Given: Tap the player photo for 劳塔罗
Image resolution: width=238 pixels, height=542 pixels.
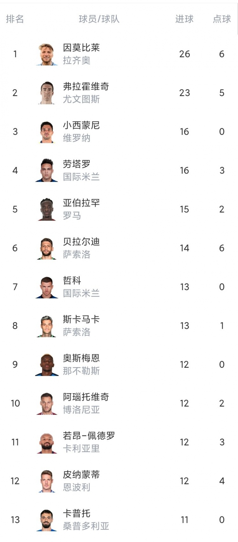Looking at the screenshot, I should click(47, 171).
